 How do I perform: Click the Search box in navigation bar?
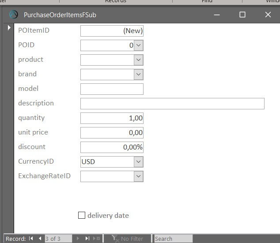[174, 239]
